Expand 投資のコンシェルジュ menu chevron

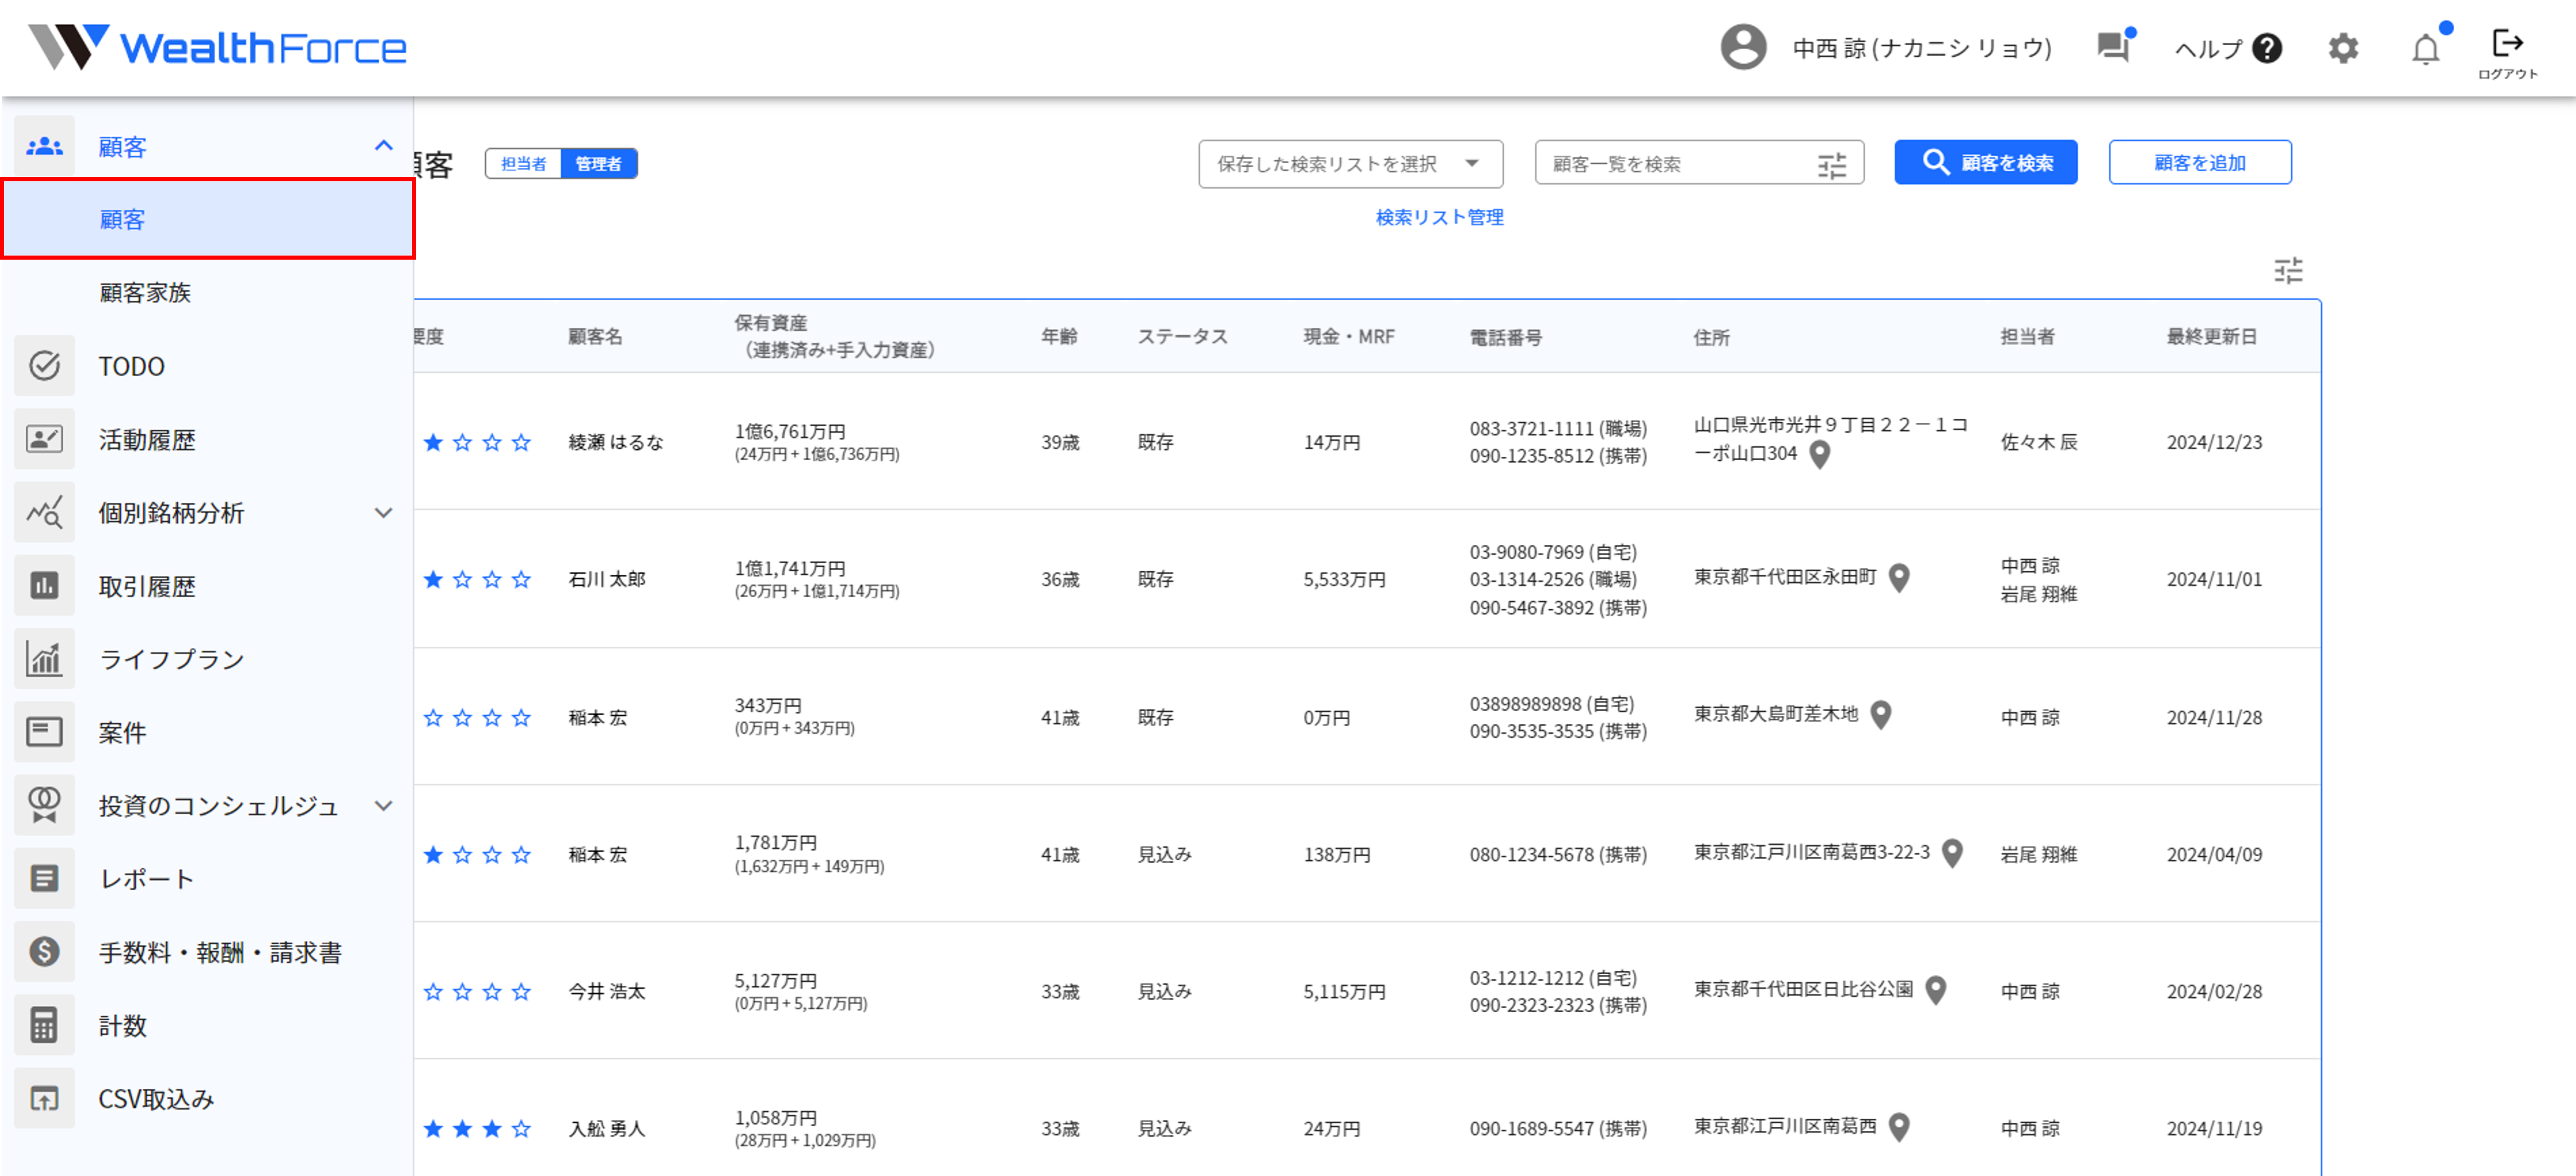[383, 805]
